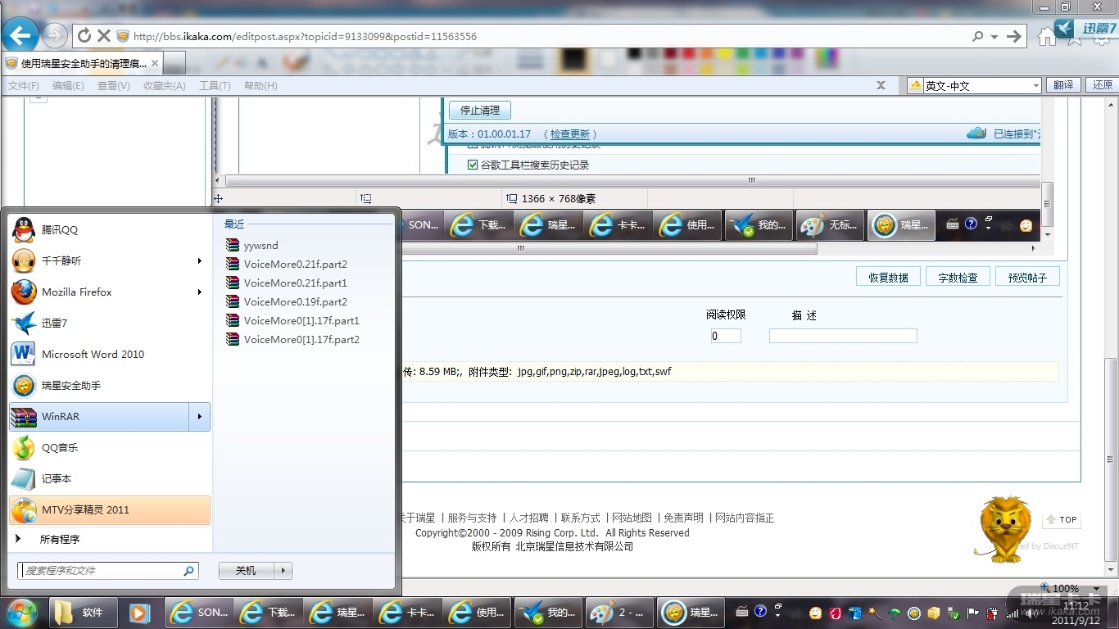The width and height of the screenshot is (1119, 629).
Task: Expand the Mozilla Firefox submenu arrow
Action: click(x=199, y=292)
